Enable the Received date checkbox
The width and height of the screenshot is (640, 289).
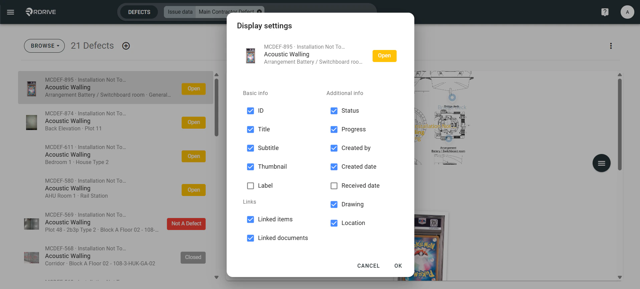click(334, 186)
